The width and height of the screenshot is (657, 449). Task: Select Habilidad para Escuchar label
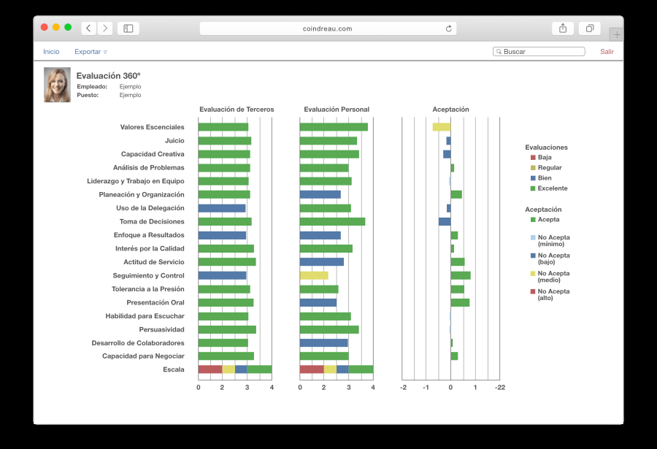click(x=145, y=315)
